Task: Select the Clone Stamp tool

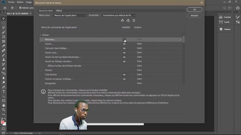Action: click(3, 60)
